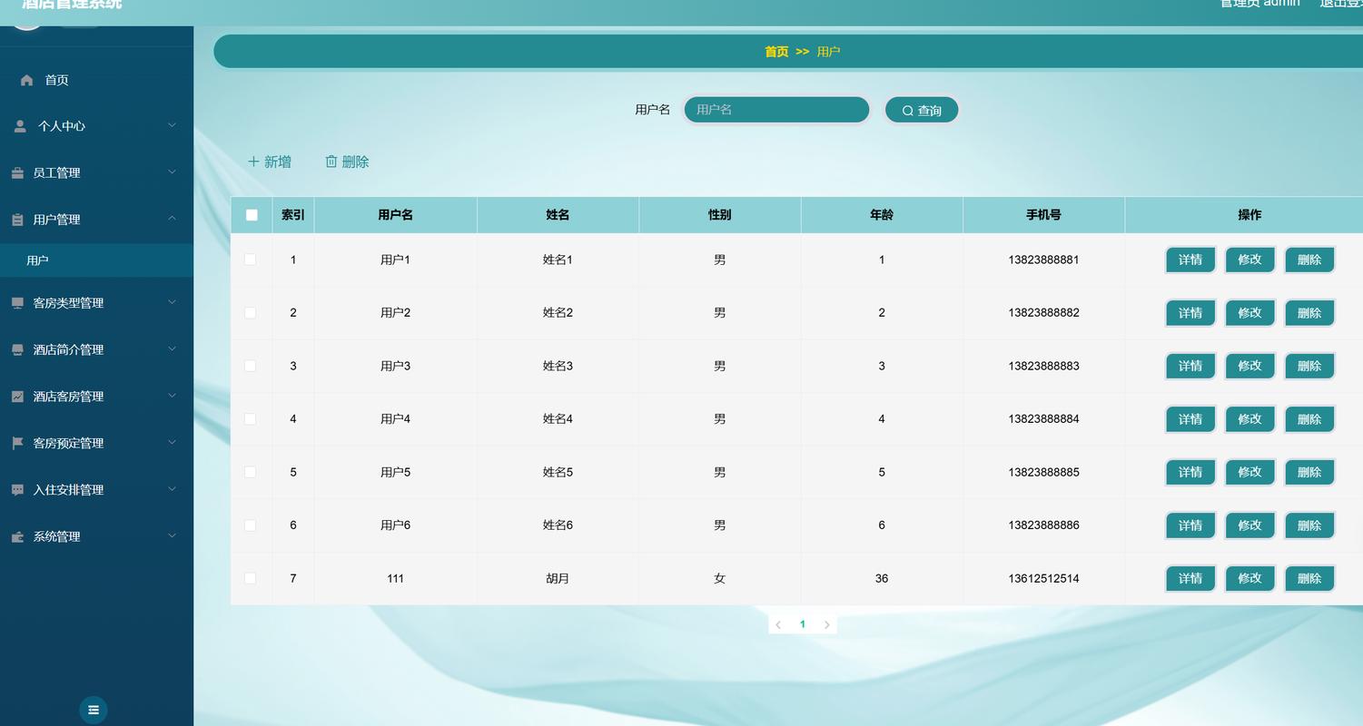The image size is (1363, 726).
Task: Click cell 姓名6 in table
Action: click(x=558, y=525)
